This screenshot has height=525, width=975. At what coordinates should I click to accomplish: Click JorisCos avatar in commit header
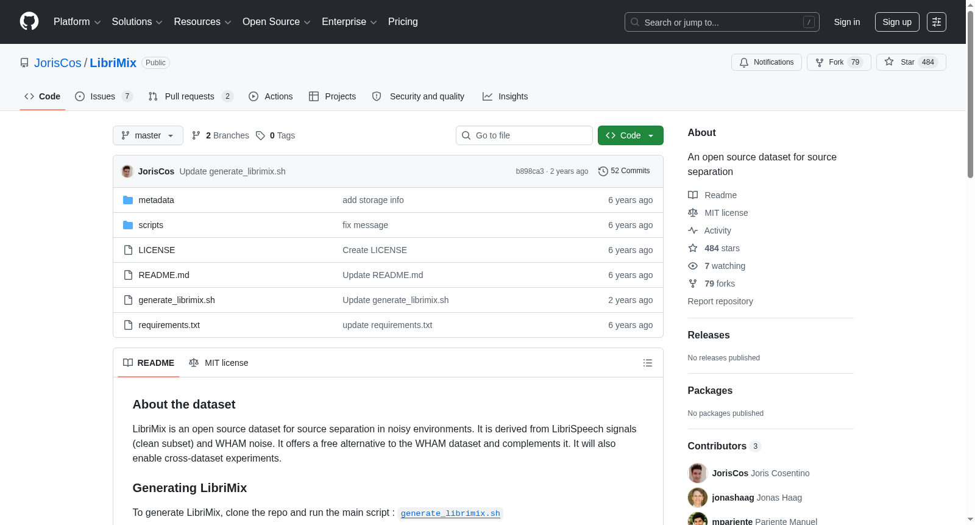[127, 171]
